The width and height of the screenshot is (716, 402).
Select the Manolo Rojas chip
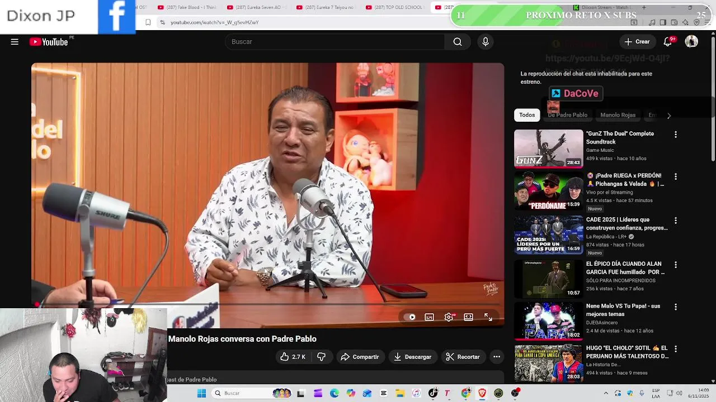[x=618, y=115]
